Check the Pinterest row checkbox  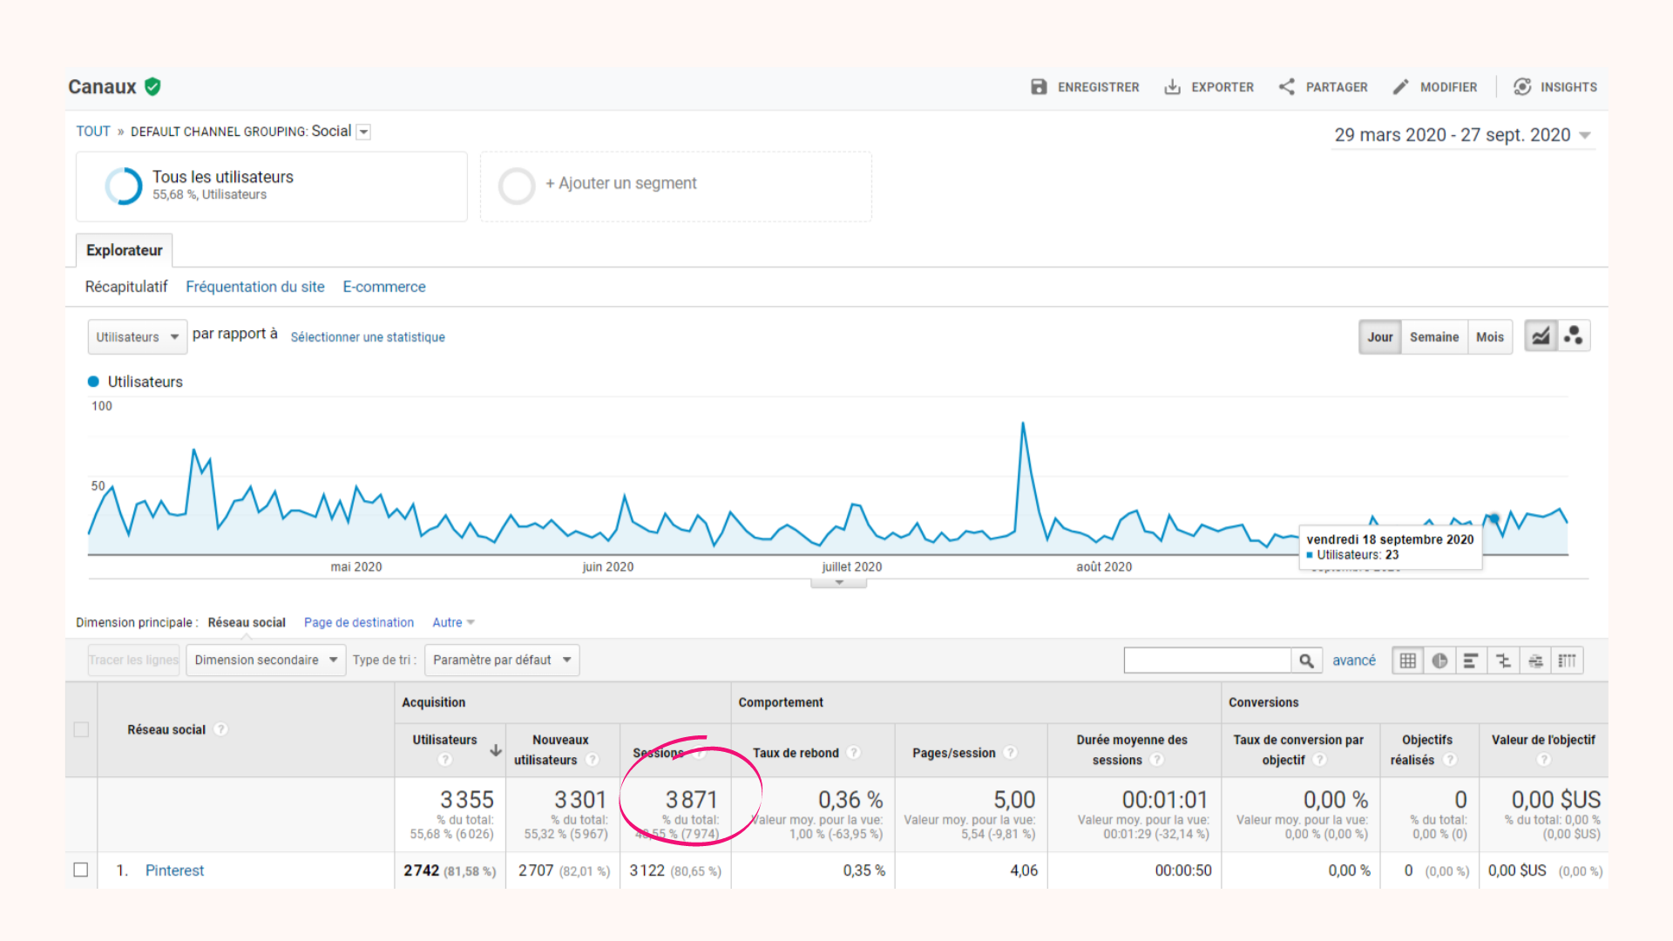81,870
